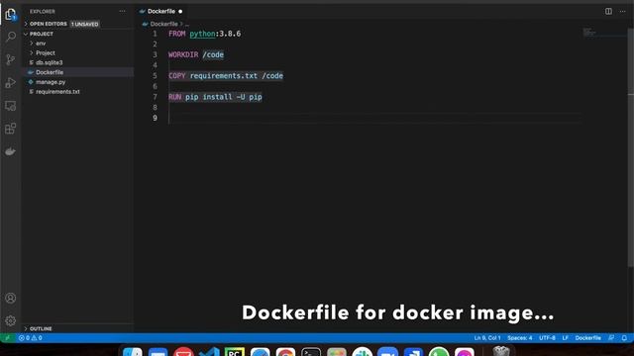Viewport: 634px width, 356px height.
Task: Click Dockerfile name in the breadcrumb
Action: point(163,24)
